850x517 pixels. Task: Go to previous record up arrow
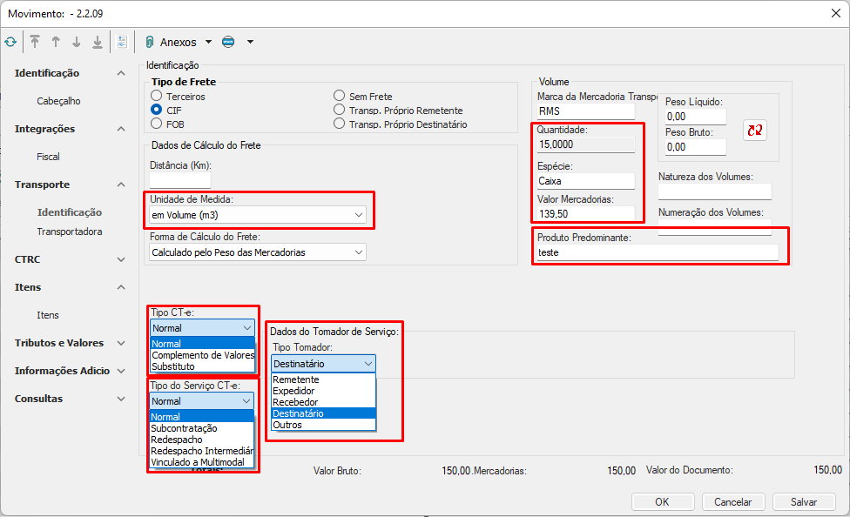[56, 42]
